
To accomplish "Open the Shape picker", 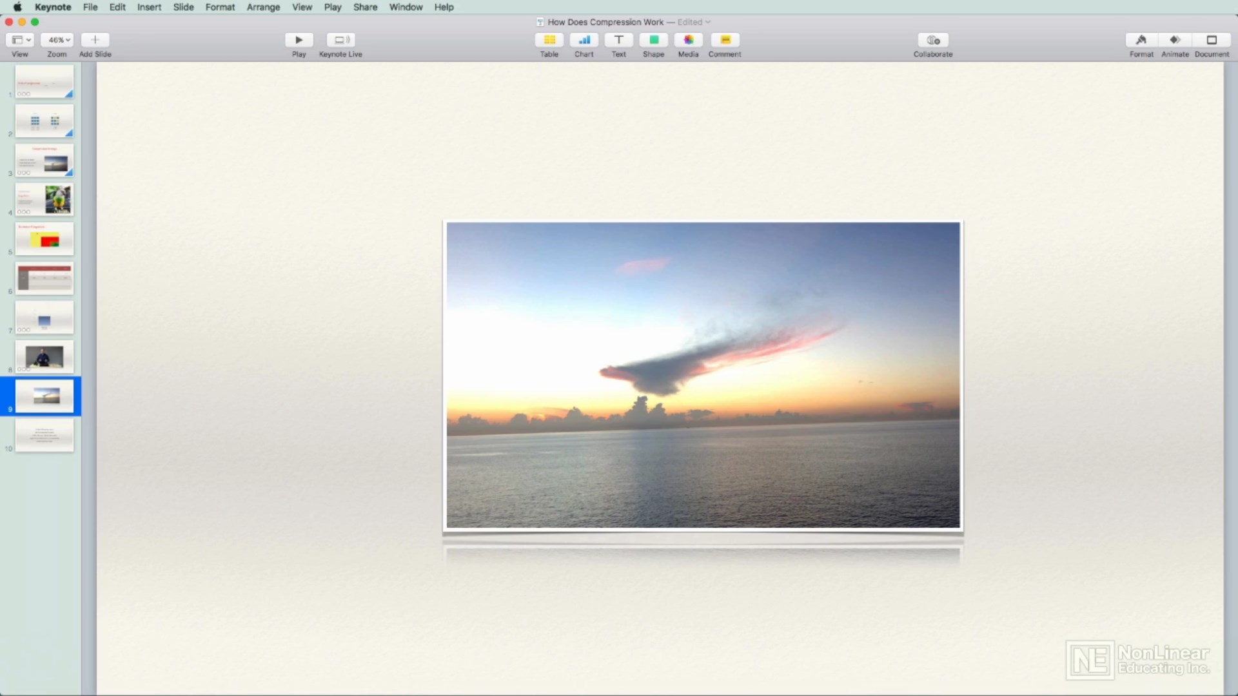I will click(654, 40).
